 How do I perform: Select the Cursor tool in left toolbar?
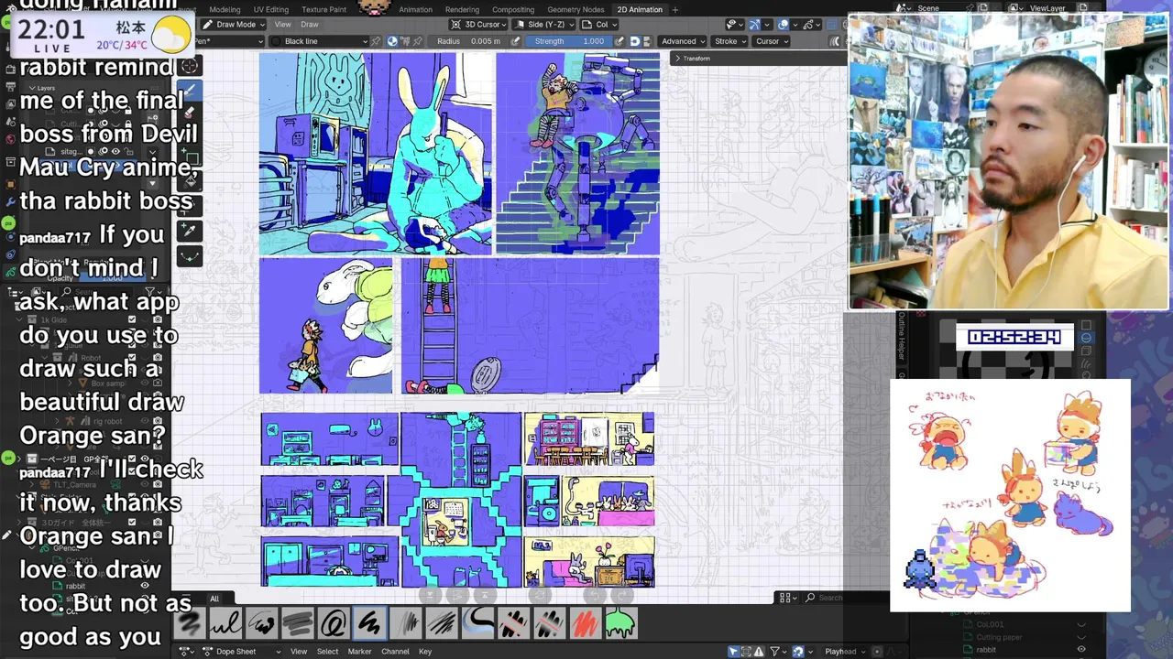[190, 66]
